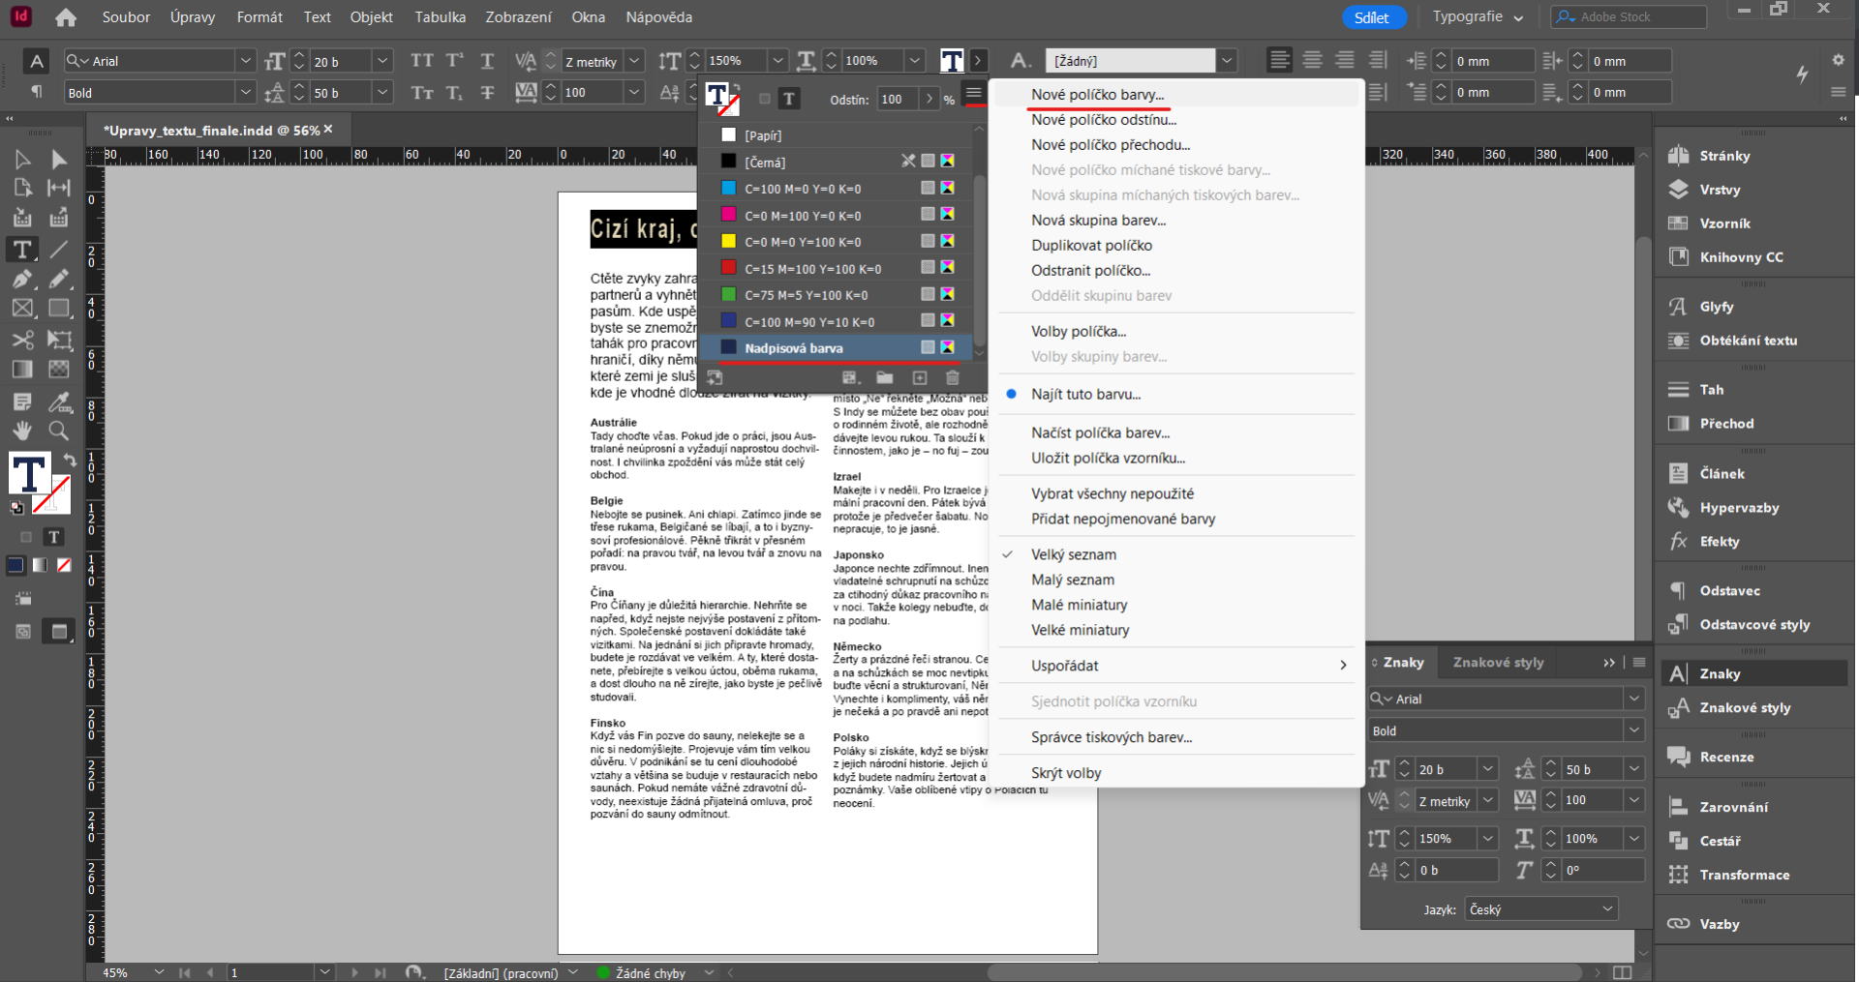
Task: Toggle all caps formatting
Action: pos(423,60)
